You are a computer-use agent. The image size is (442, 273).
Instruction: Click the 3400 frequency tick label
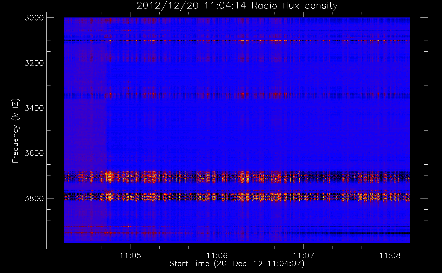click(x=34, y=108)
